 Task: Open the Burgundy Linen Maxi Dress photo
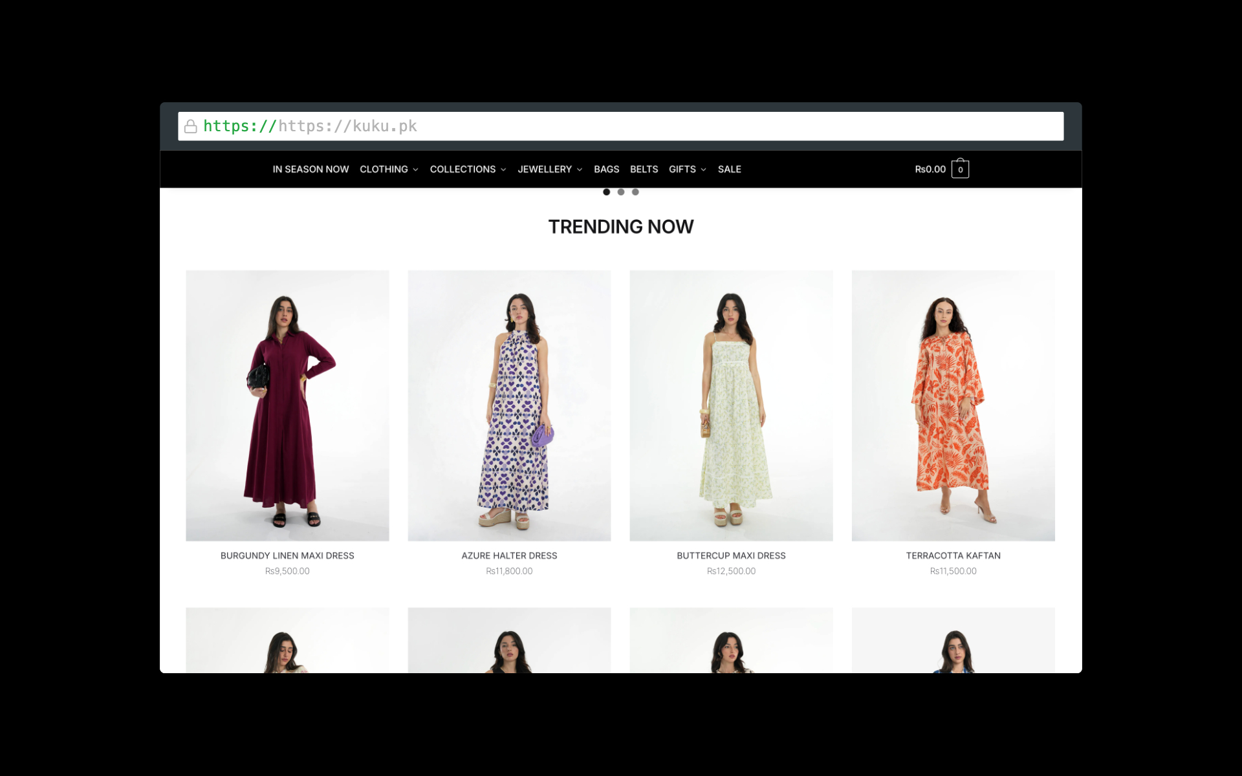point(287,405)
